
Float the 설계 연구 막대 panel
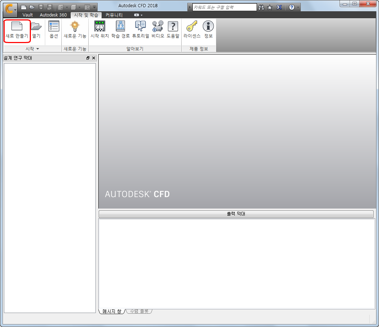[88, 58]
